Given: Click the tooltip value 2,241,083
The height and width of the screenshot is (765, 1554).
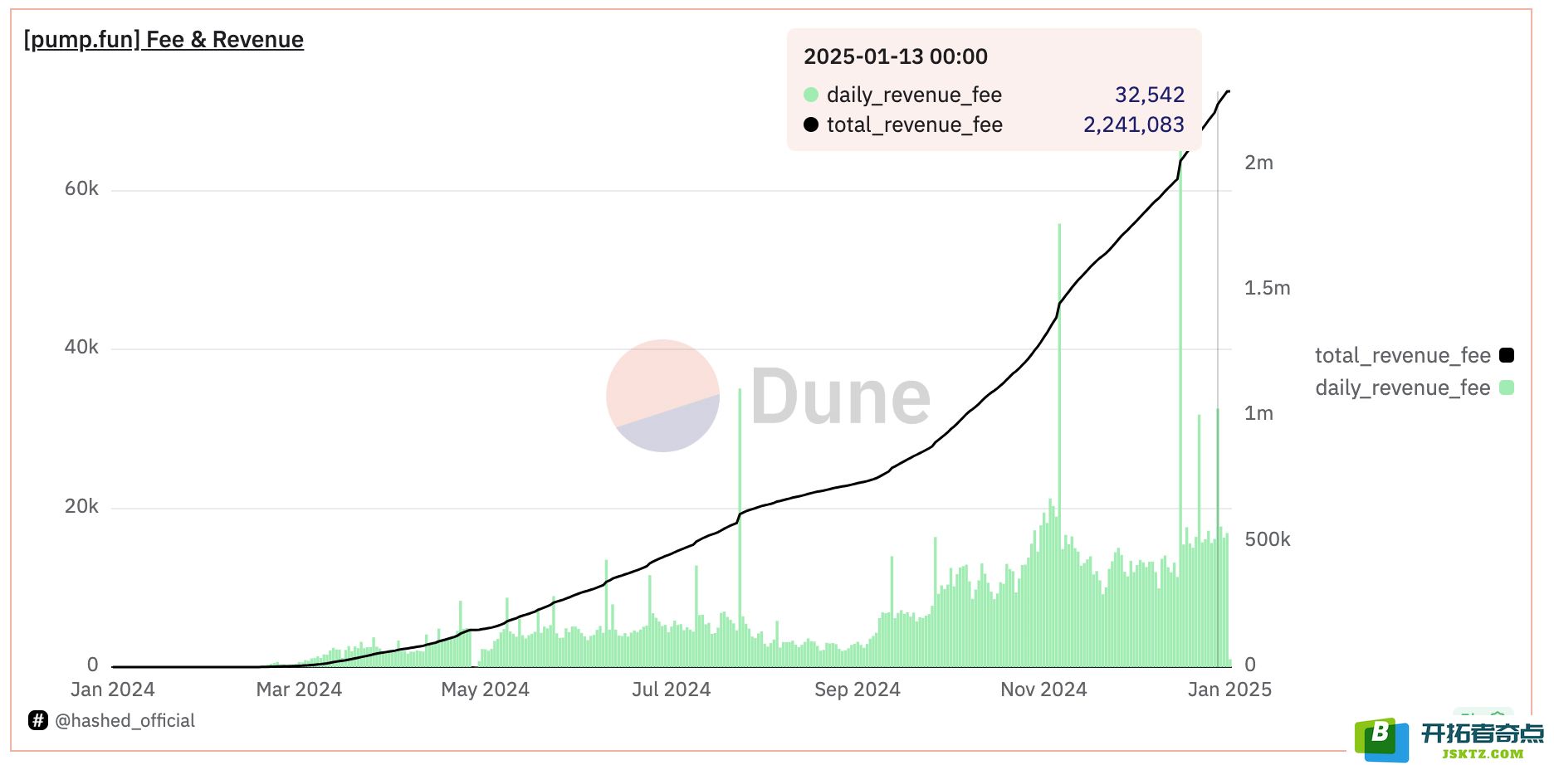Looking at the screenshot, I should click(1134, 124).
